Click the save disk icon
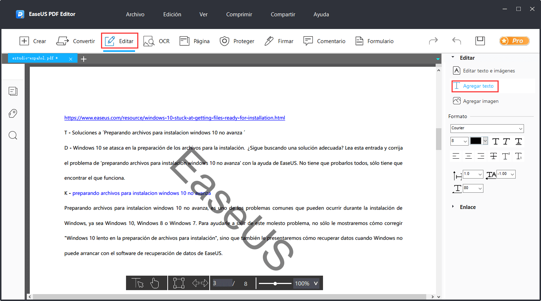541x301 pixels. pos(480,41)
